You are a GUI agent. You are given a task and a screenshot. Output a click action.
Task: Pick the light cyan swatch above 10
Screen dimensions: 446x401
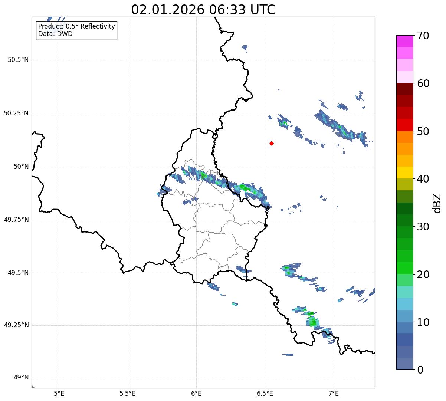(404, 304)
